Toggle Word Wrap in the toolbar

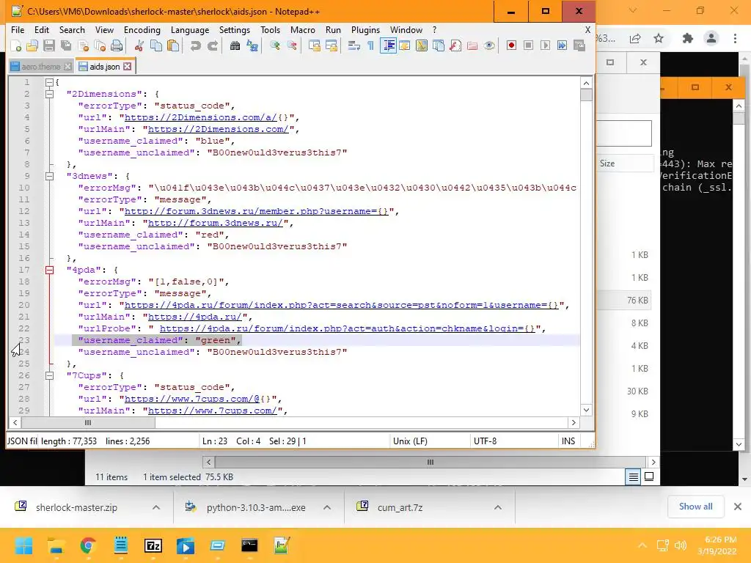354,46
